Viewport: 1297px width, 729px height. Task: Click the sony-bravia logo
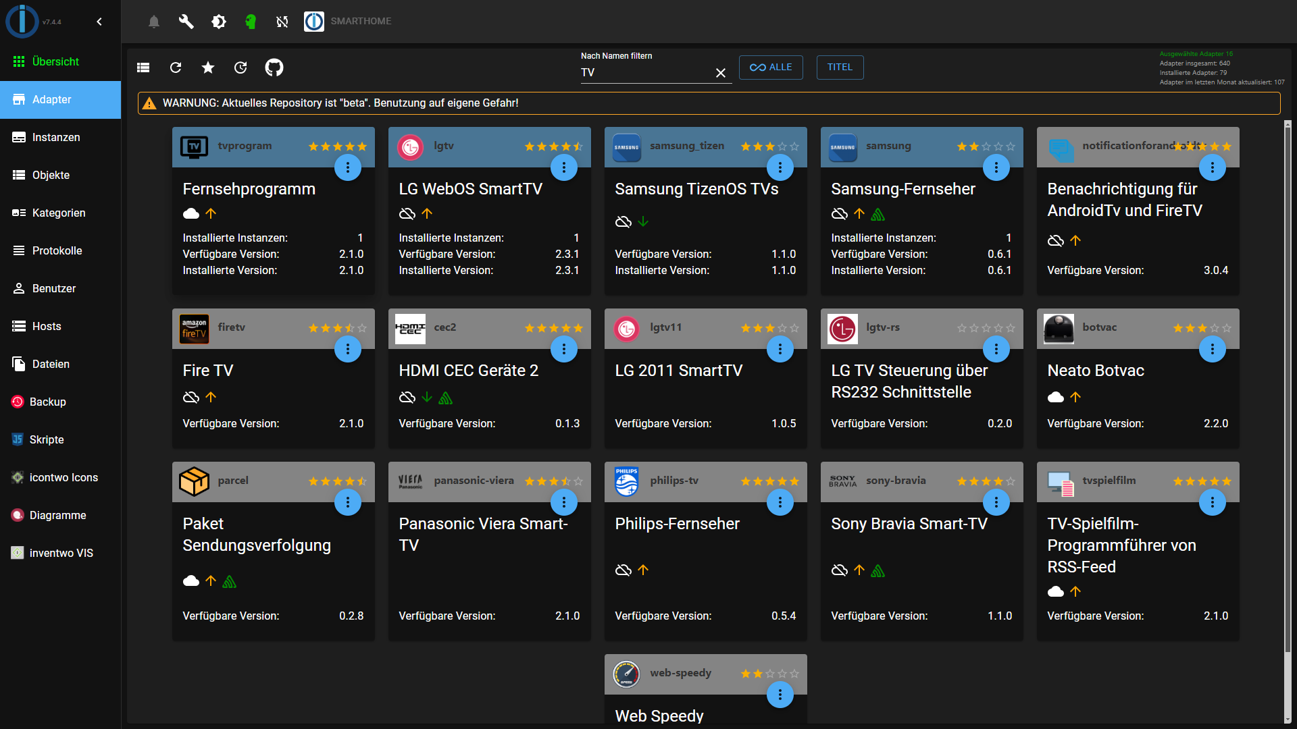[x=843, y=482]
